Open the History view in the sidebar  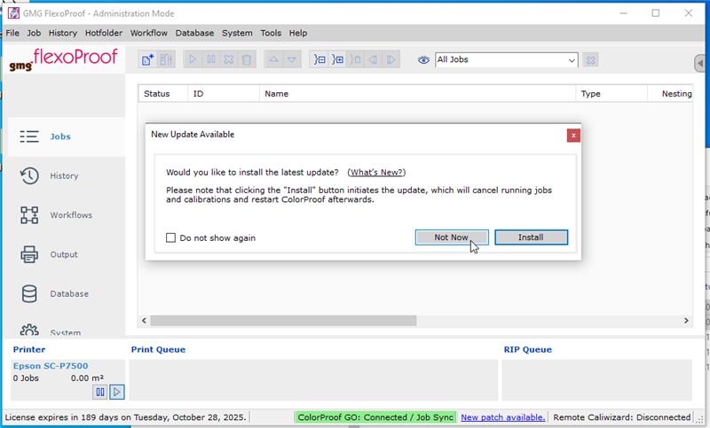(67, 175)
